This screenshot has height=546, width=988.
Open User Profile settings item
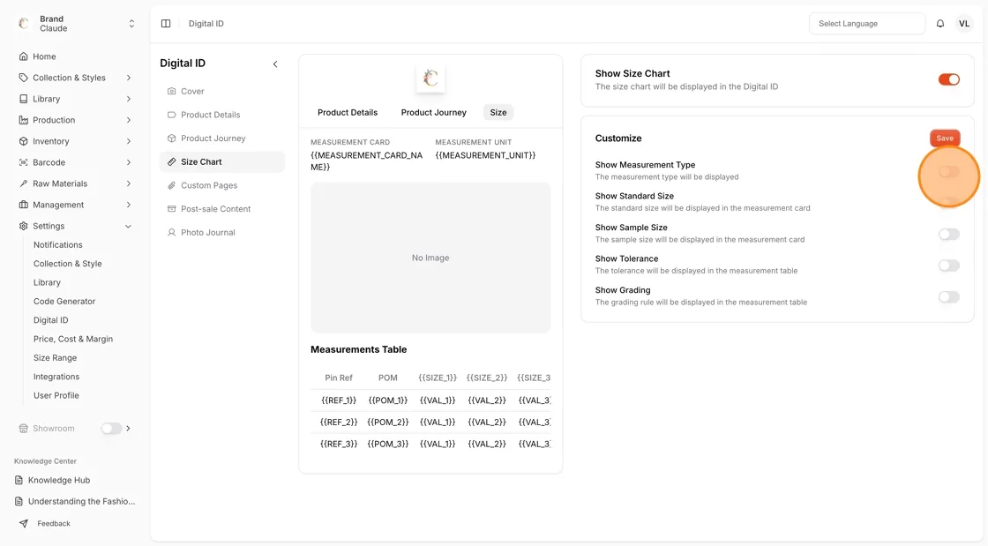tap(56, 395)
